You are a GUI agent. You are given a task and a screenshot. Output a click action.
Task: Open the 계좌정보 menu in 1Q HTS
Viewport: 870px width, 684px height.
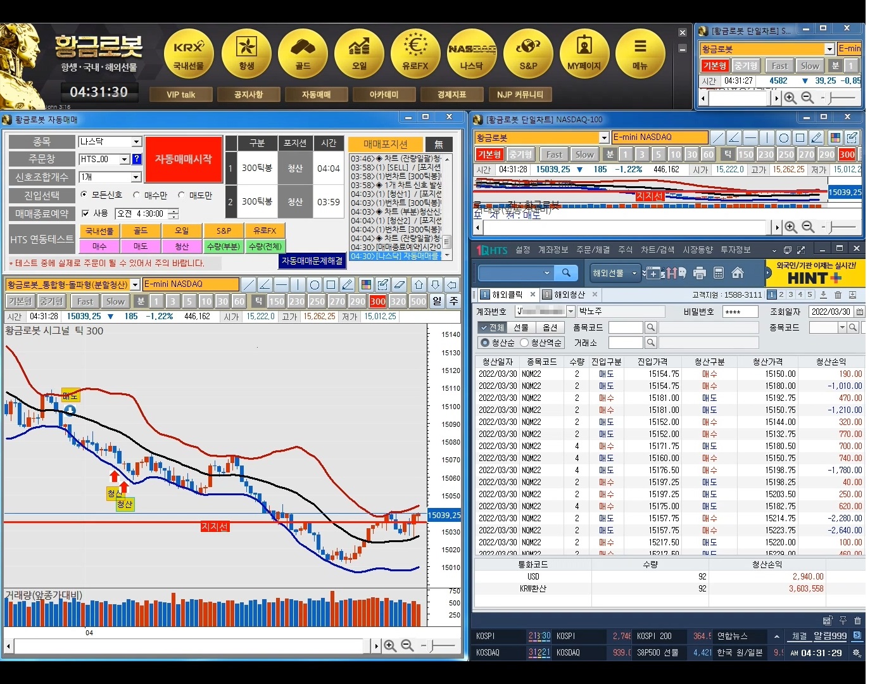tap(553, 250)
